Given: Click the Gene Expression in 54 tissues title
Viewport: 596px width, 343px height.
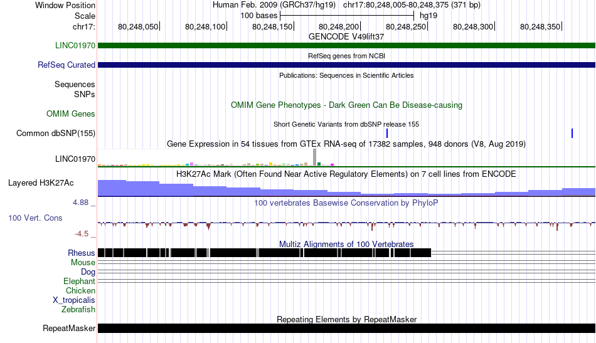Looking at the screenshot, I should tap(346, 144).
